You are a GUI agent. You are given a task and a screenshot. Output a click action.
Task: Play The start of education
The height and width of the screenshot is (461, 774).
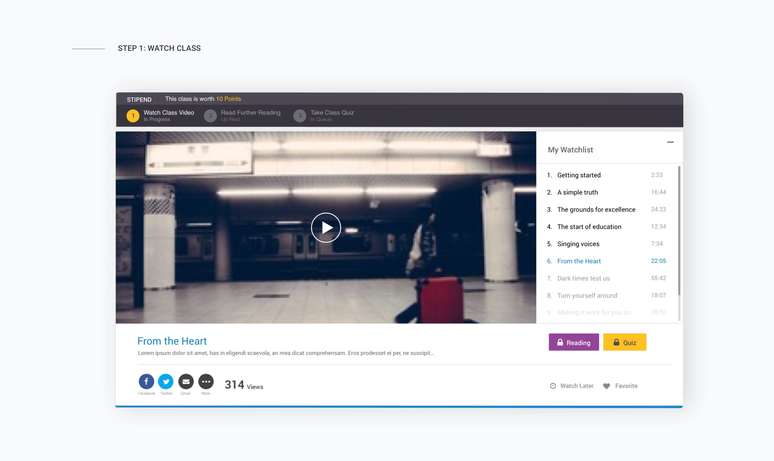coord(606,227)
